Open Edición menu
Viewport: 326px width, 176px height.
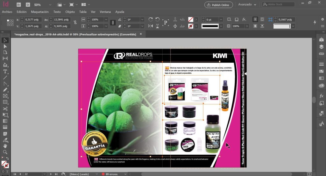tap(22, 12)
